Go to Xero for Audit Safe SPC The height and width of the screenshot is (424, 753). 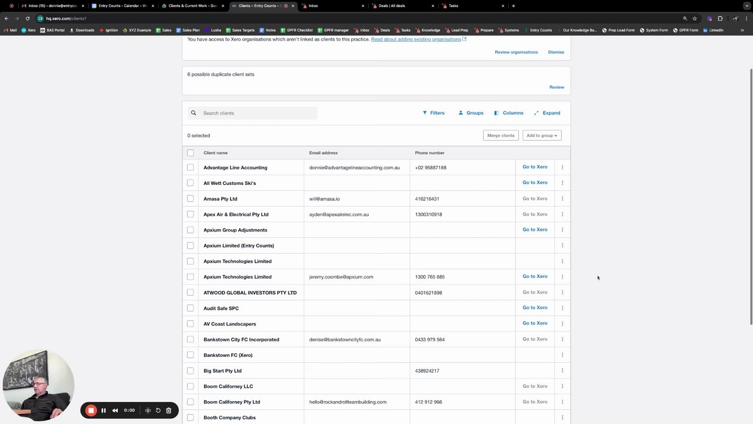(x=535, y=307)
